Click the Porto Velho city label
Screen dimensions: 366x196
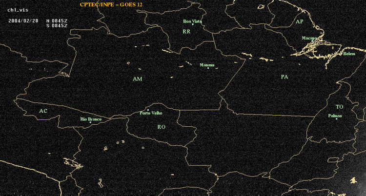[151, 113]
